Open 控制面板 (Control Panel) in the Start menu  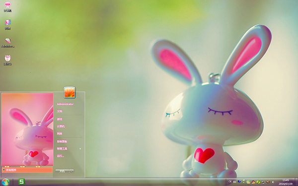[x=62, y=141]
